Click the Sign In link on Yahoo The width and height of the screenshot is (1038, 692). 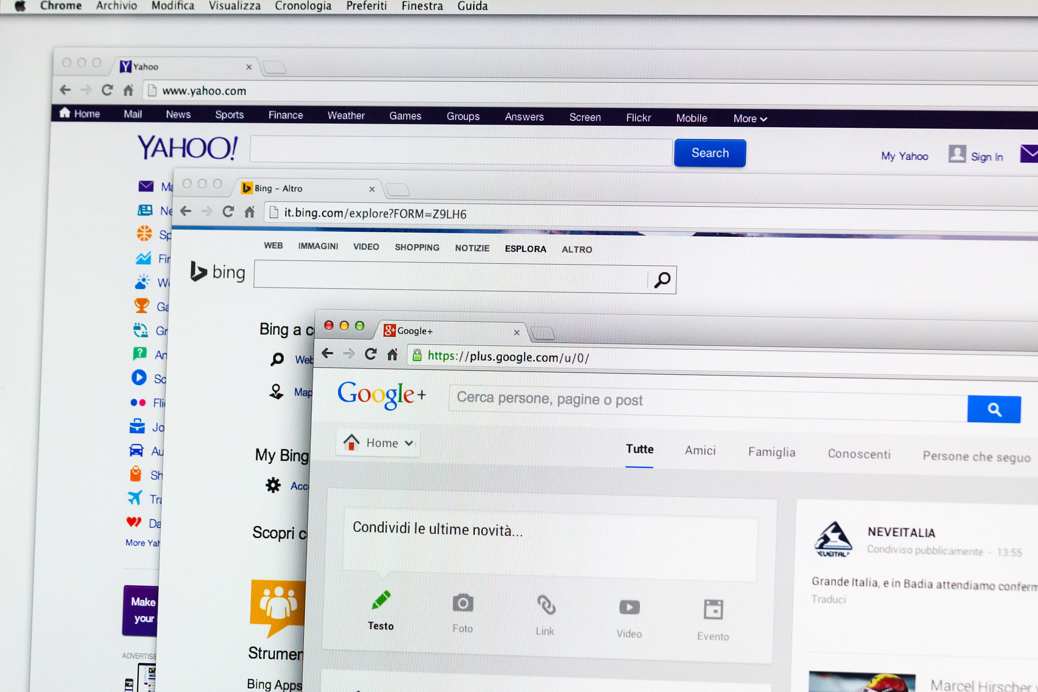click(x=986, y=157)
